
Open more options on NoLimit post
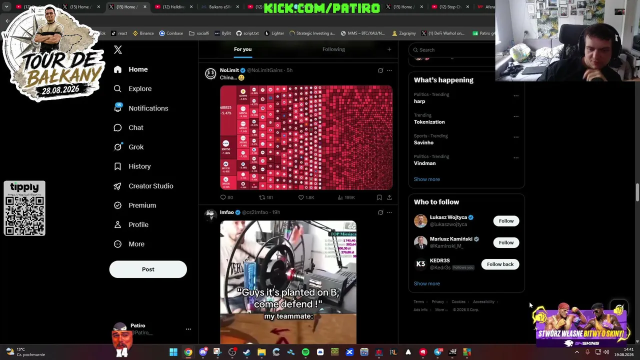(389, 70)
